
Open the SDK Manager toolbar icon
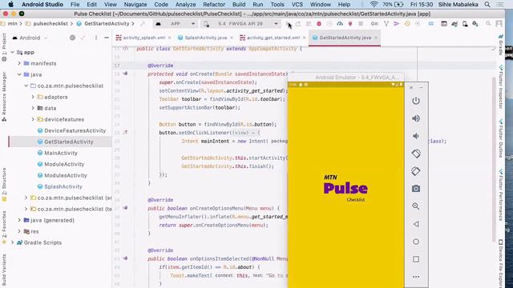tap(475, 24)
